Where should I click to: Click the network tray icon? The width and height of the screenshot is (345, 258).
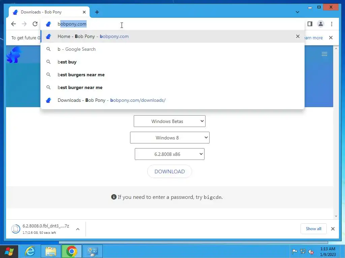pos(303,251)
